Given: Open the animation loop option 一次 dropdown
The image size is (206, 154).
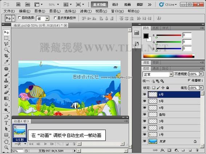Looking at the screenshot, I should pyautogui.click(x=25, y=144).
